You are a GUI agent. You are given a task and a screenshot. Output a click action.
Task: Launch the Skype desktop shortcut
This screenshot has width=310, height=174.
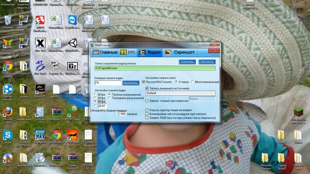pos(8,136)
